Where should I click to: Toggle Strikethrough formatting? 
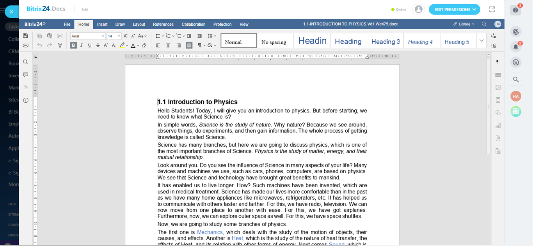[x=98, y=45]
